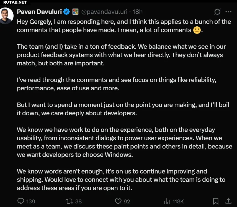Click the blue verified checkmark badge

(66, 12)
